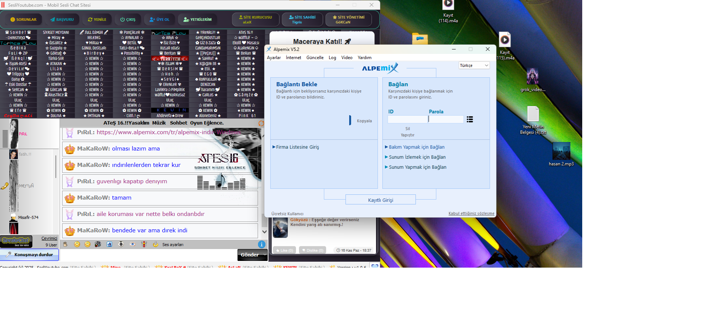Viewport: 714px width, 323px height.
Task: Open the BAŞVURU button
Action: click(x=62, y=19)
